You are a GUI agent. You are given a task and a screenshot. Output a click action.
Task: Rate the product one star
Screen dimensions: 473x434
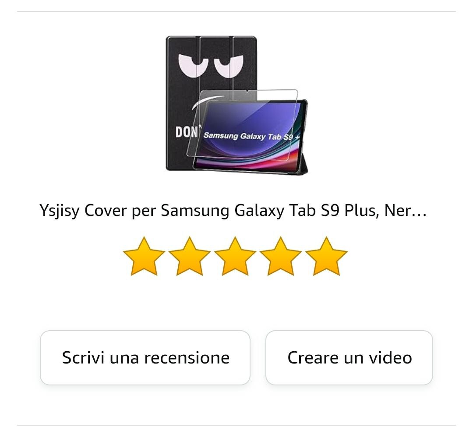(144, 256)
